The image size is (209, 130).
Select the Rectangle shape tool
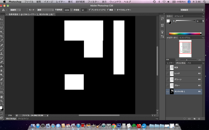pos(2,92)
